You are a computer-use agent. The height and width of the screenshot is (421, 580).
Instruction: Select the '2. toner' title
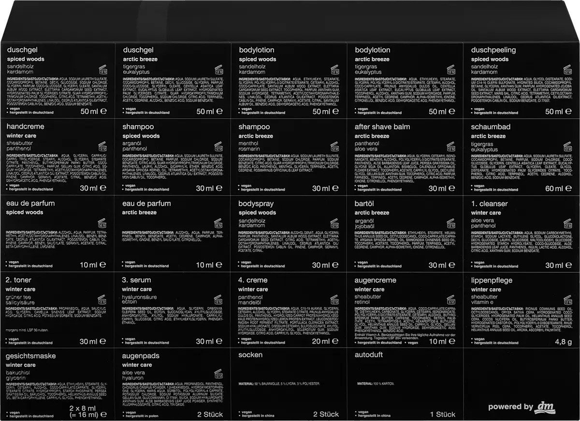[x=19, y=280]
